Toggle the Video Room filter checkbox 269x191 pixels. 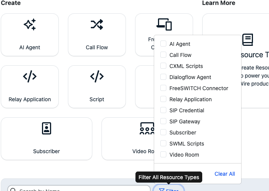click(x=163, y=155)
